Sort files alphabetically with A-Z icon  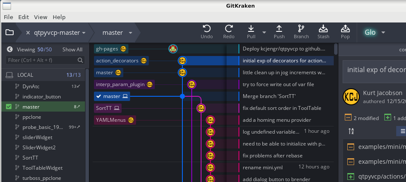coord(351,131)
